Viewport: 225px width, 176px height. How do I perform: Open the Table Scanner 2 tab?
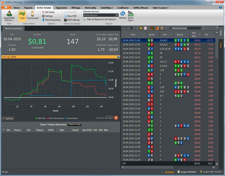tap(160, 8)
